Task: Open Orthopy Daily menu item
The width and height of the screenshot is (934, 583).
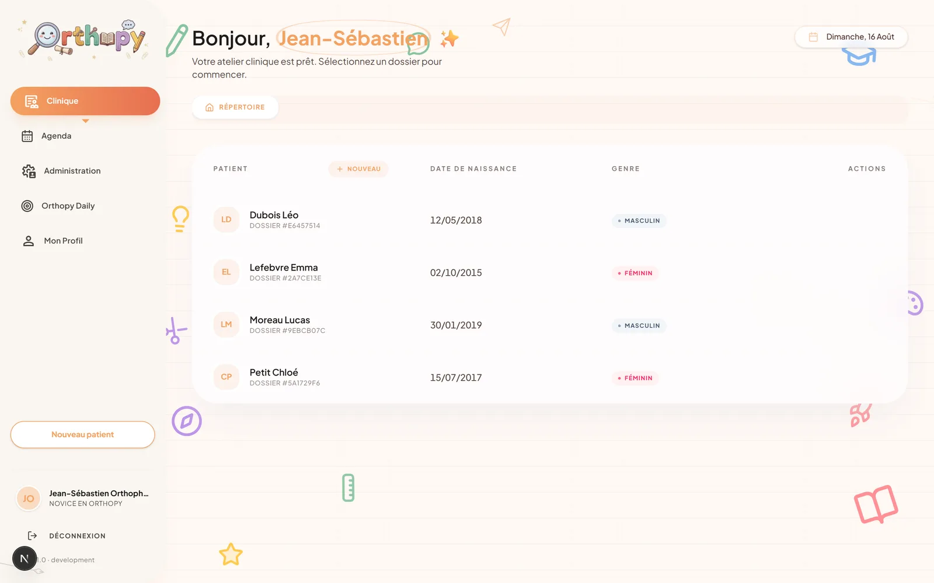Action: pos(85,206)
